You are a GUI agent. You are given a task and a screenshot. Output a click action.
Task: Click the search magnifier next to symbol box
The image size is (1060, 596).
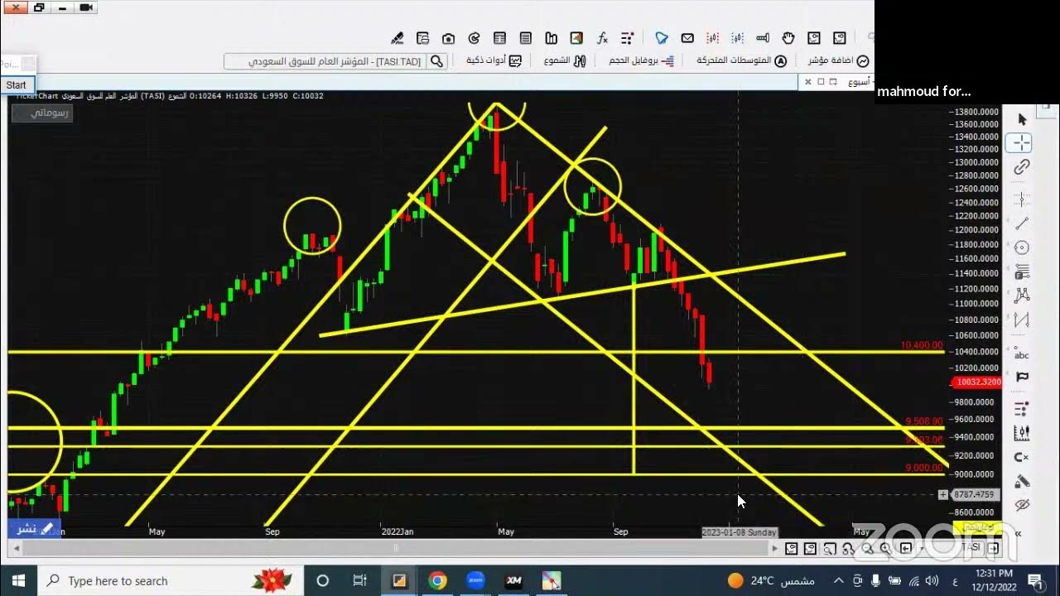tap(436, 61)
